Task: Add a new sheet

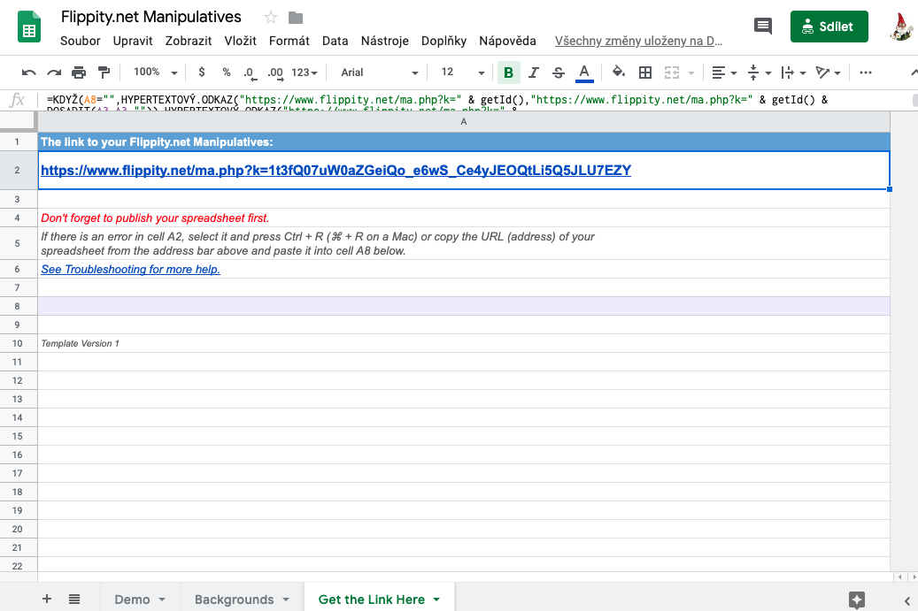Action: (x=47, y=599)
